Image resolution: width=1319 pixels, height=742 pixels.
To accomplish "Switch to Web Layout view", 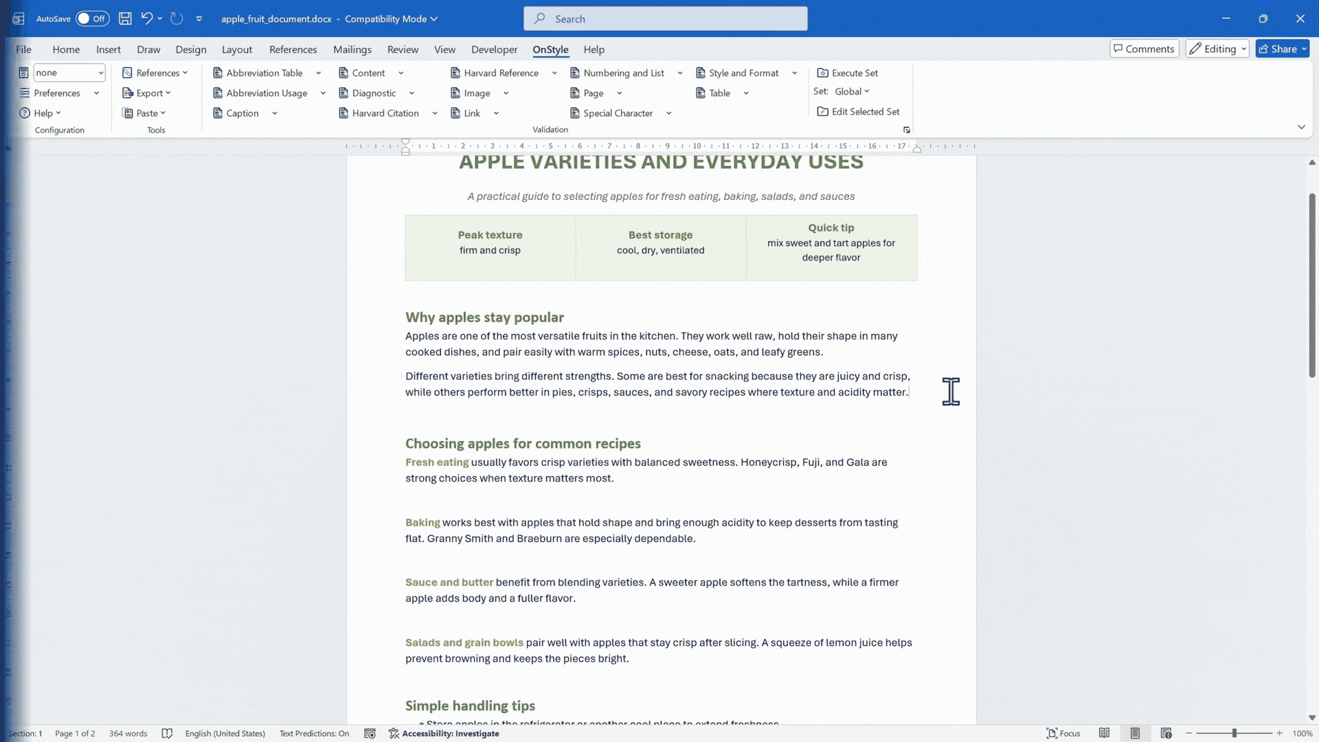I will 1166,733.
